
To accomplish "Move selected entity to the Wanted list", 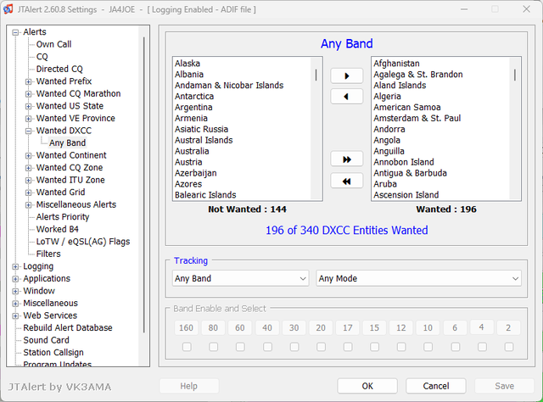I will [347, 75].
